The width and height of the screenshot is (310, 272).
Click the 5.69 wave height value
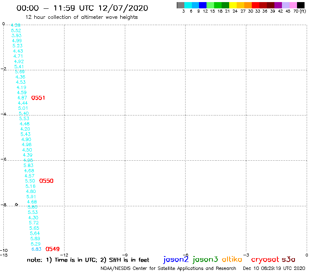(x=20, y=72)
